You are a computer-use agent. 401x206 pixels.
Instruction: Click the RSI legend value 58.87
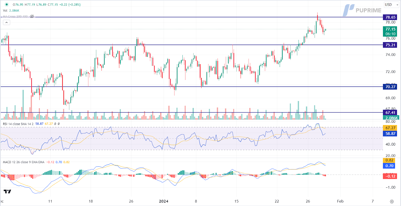(x=39, y=124)
